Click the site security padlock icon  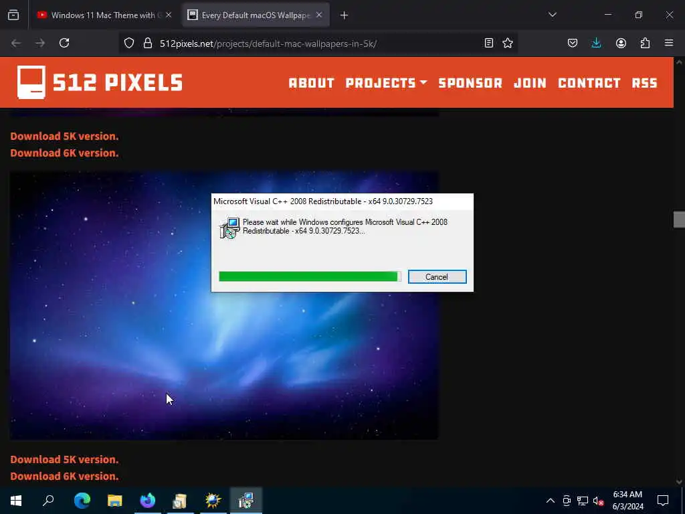pos(148,43)
